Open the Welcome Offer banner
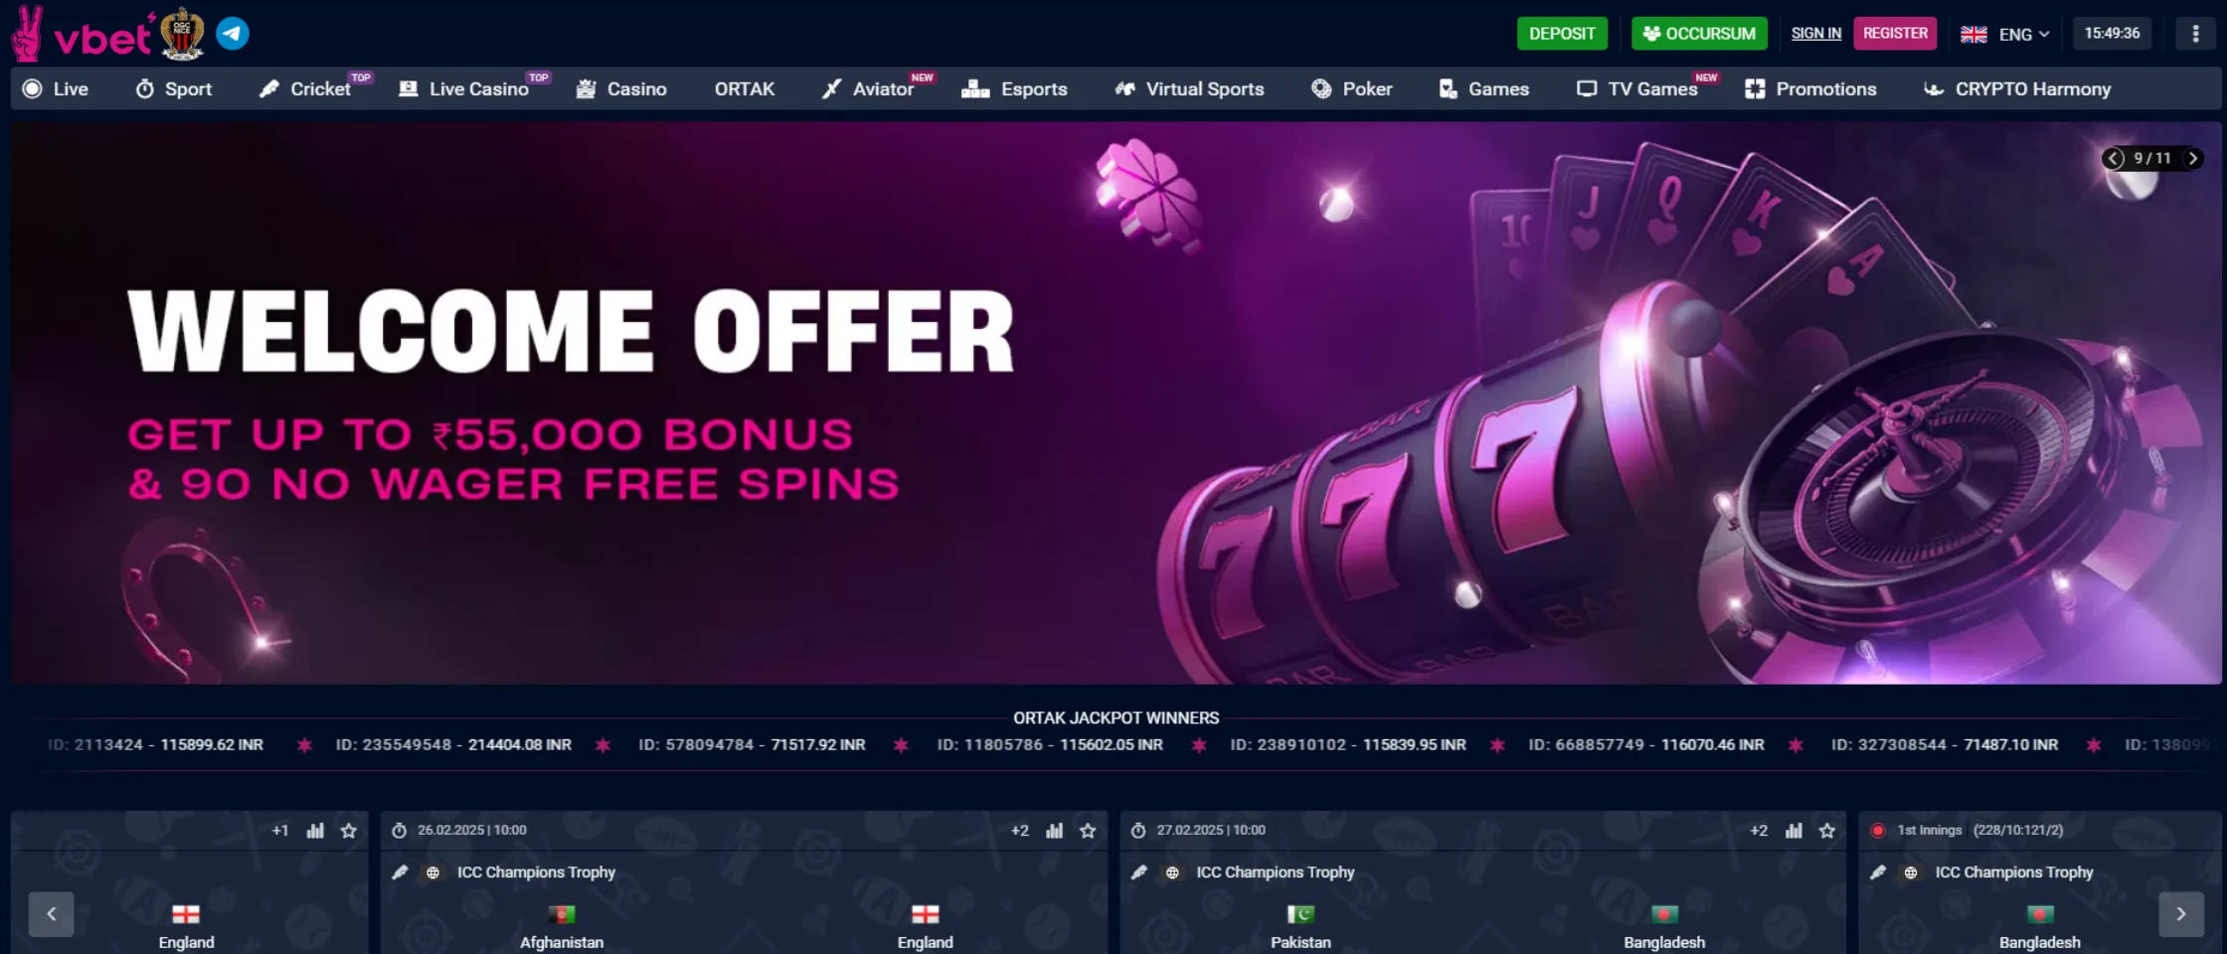 [1115, 402]
